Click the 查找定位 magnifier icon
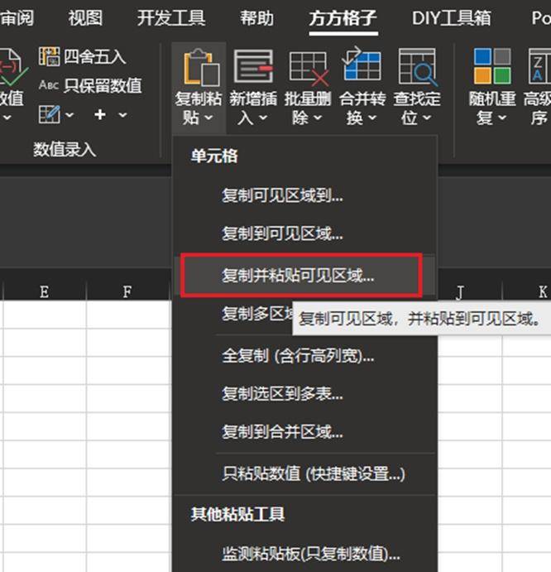The height and width of the screenshot is (572, 551). 417,67
